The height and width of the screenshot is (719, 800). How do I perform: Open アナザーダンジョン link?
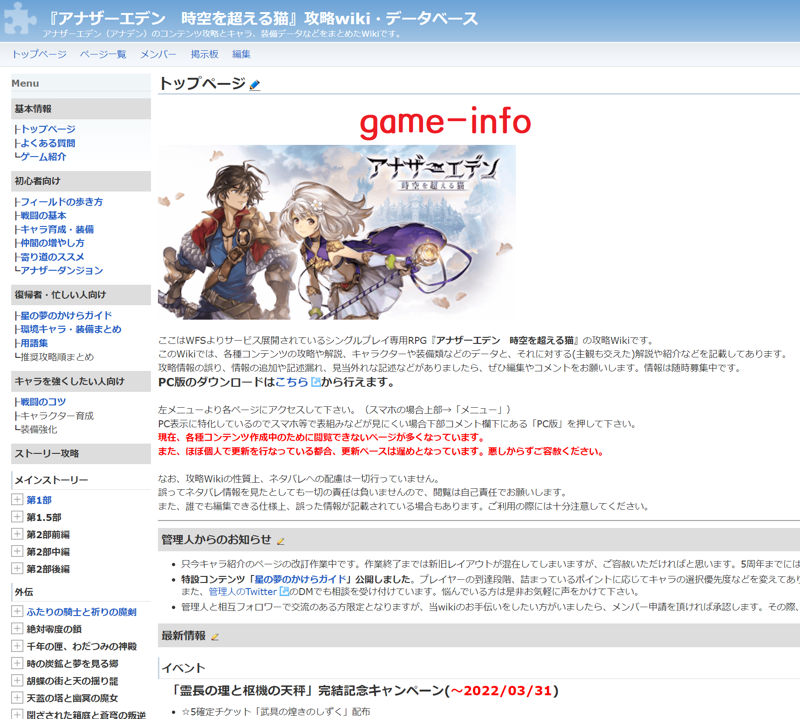[x=62, y=270]
